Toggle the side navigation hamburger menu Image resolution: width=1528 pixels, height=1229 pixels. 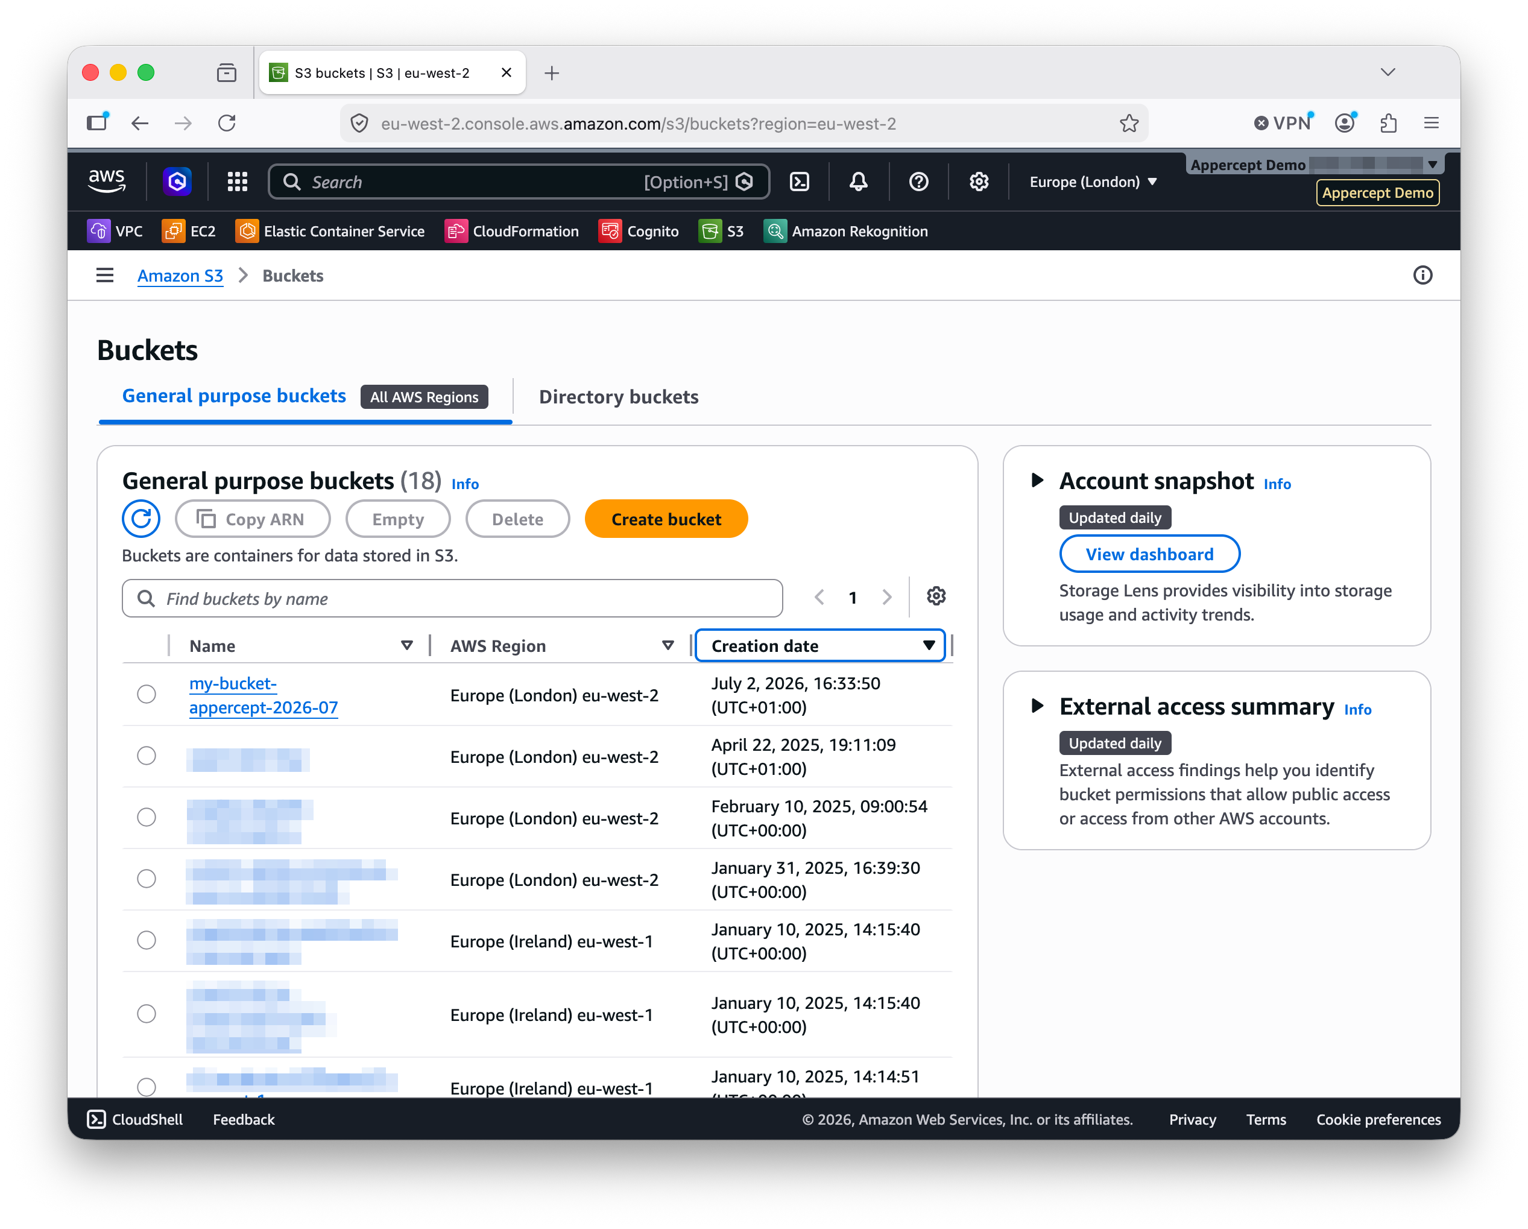(105, 275)
